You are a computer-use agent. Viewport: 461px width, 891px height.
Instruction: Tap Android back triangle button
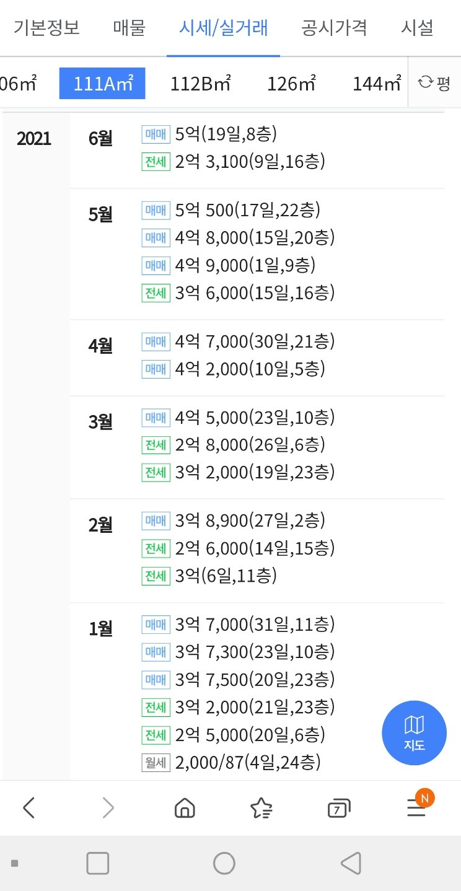pos(351,863)
